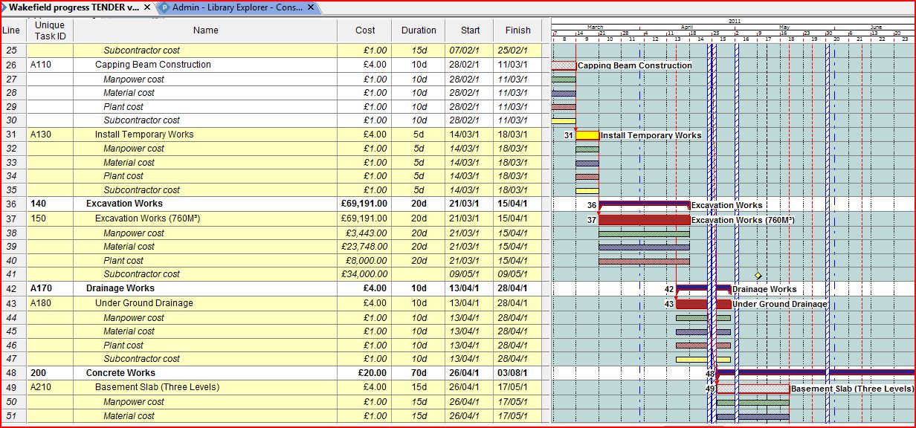Screen dimensions: 916x428
Task: Select the Excavation Works summary bar
Action: click(644, 204)
